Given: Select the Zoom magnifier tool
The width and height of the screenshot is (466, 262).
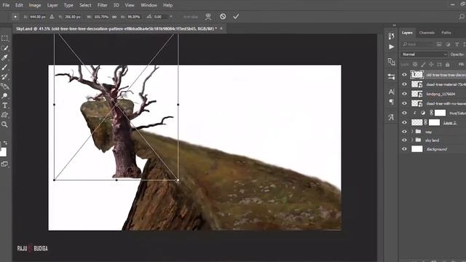Looking at the screenshot, I should [x=4, y=124].
